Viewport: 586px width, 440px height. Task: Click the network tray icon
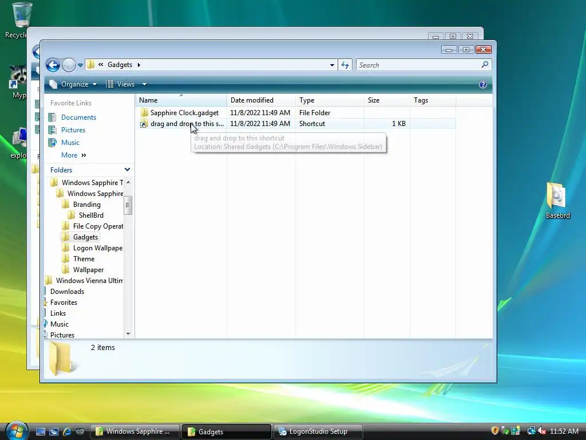coord(531,431)
